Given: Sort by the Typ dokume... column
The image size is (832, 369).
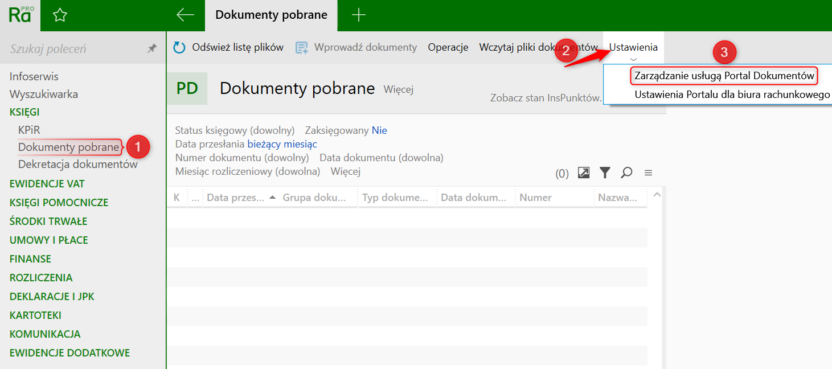Looking at the screenshot, I should coord(398,198).
